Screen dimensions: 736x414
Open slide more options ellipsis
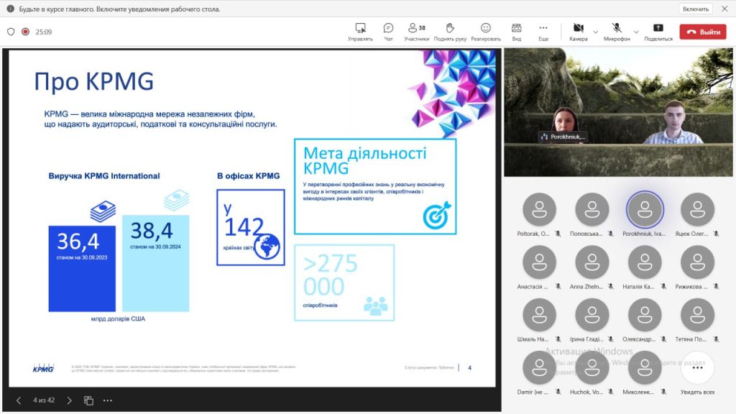coord(108,400)
